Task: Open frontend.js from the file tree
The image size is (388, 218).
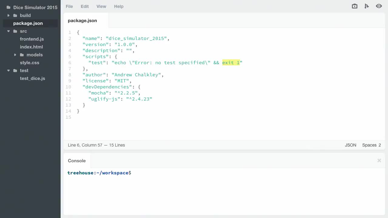Action: [x=32, y=39]
